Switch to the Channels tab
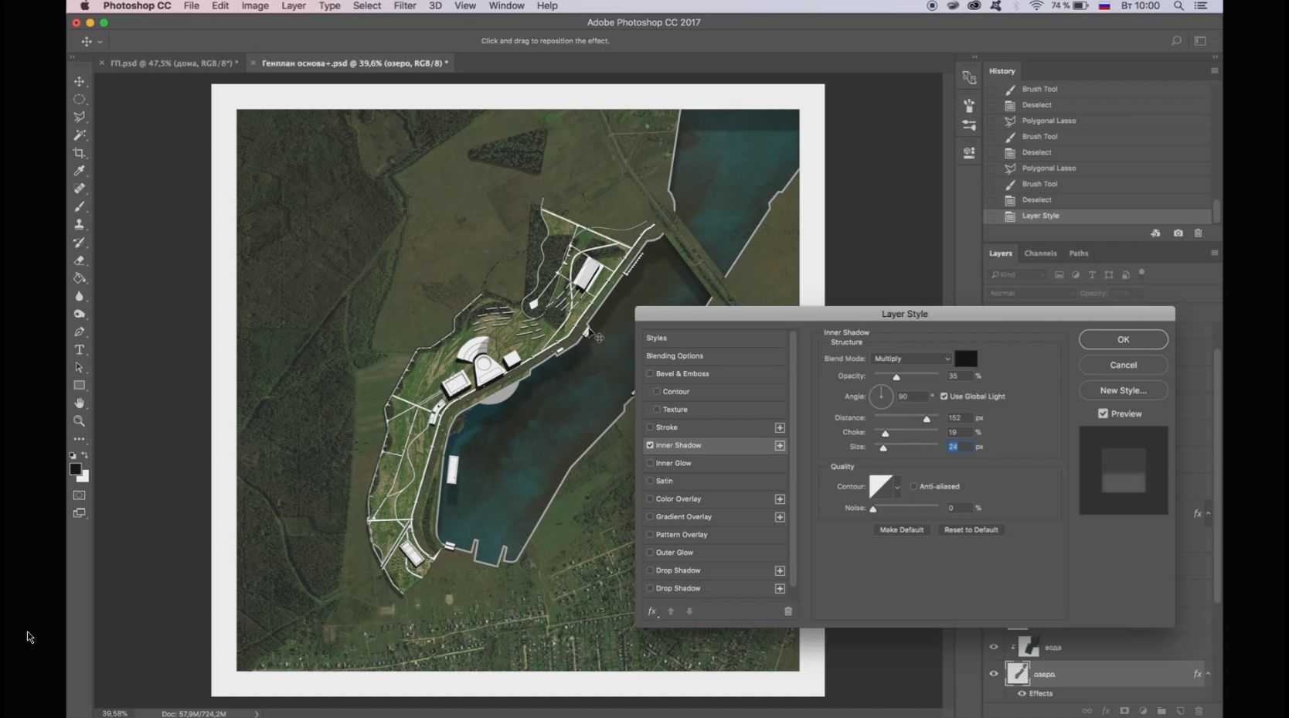1289x718 pixels. coord(1040,254)
